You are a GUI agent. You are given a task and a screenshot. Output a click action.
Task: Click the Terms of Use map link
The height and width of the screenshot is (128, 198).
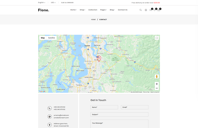point(146,92)
